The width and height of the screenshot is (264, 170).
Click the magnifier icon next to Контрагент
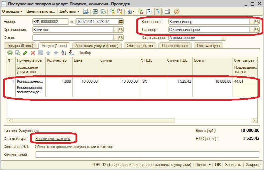click(257, 21)
